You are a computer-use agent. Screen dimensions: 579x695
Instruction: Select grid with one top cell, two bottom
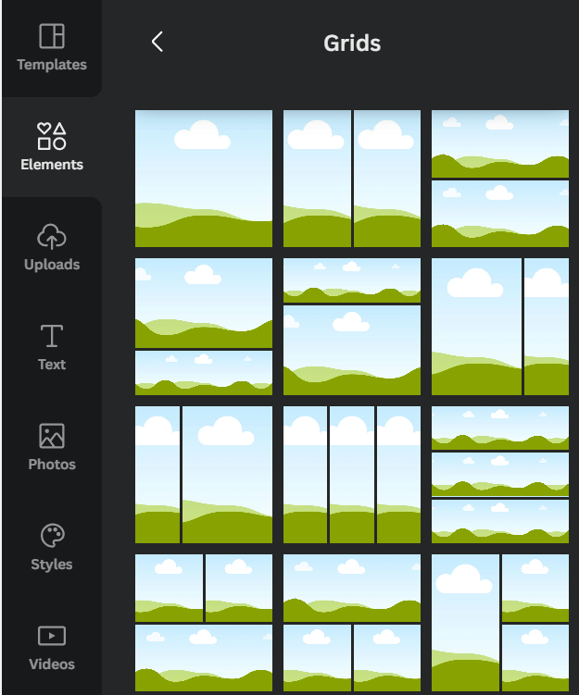point(352,623)
